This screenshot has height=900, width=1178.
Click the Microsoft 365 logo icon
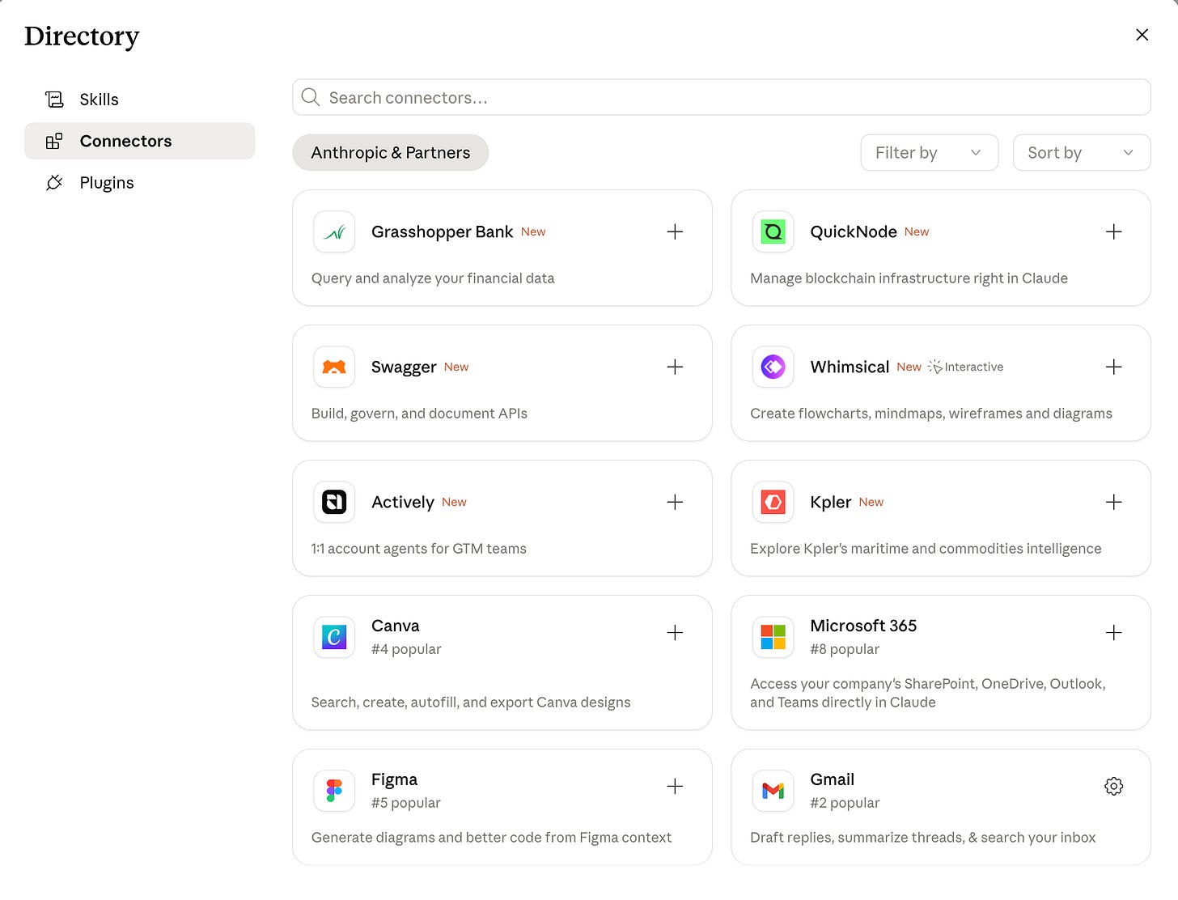773,637
